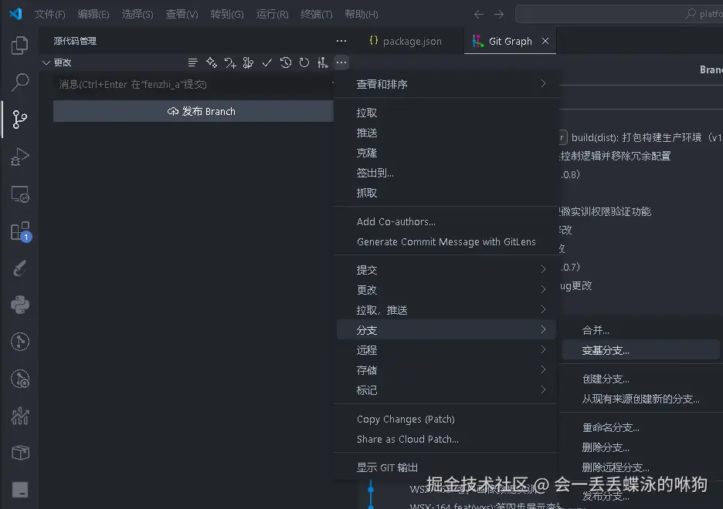Close the Git Graph tab
The height and width of the screenshot is (509, 723).
pyautogui.click(x=545, y=41)
